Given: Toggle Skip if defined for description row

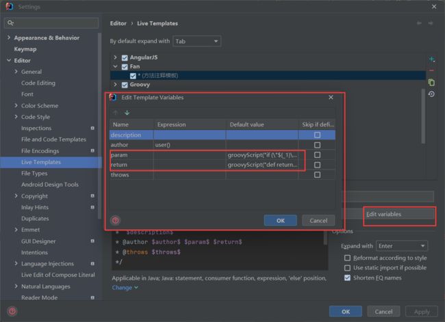Looking at the screenshot, I should (317, 135).
